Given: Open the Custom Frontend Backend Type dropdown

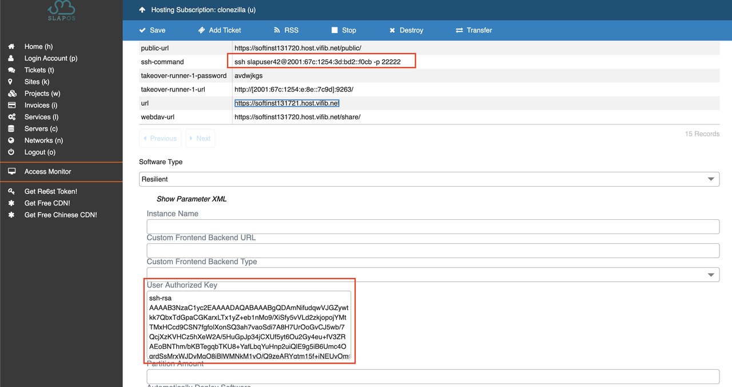Looking at the screenshot, I should (433, 275).
